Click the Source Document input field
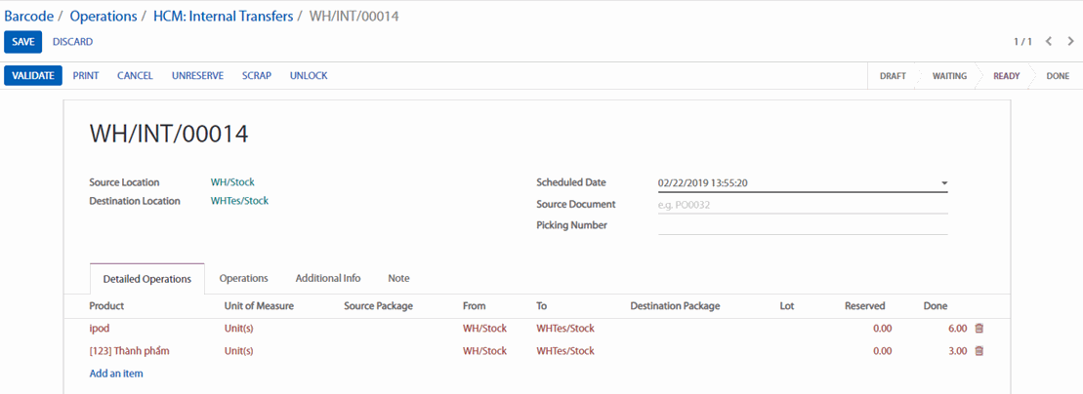1083x394 pixels. 803,205
